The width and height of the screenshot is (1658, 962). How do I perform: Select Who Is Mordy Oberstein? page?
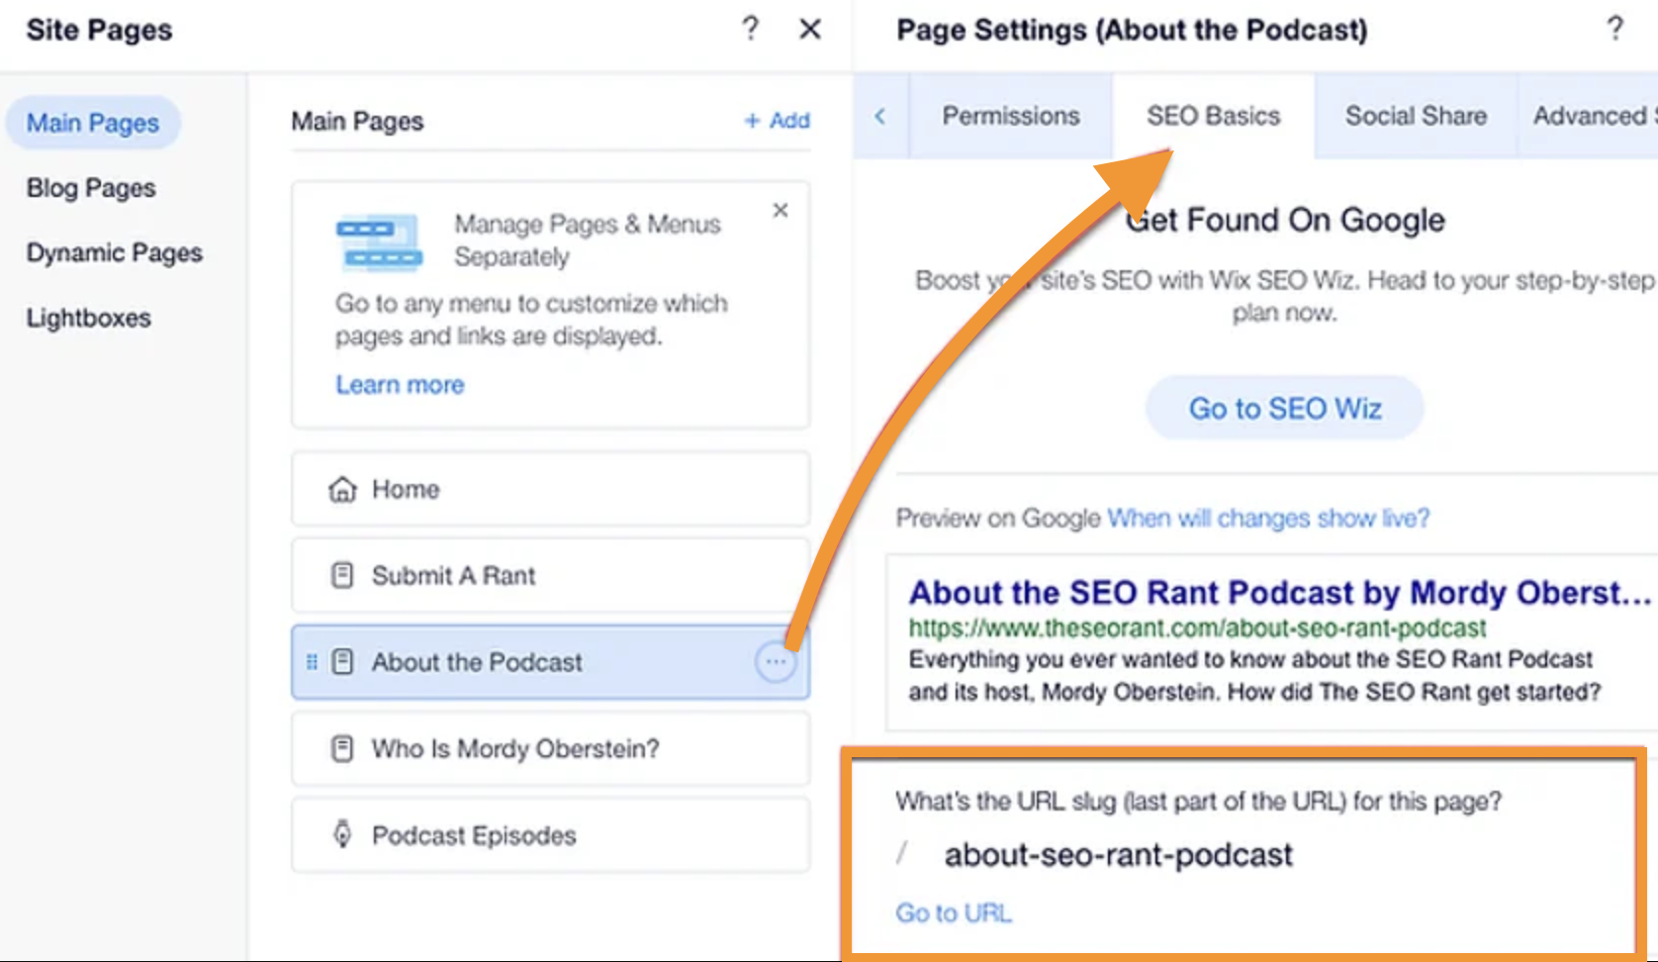pos(551,748)
